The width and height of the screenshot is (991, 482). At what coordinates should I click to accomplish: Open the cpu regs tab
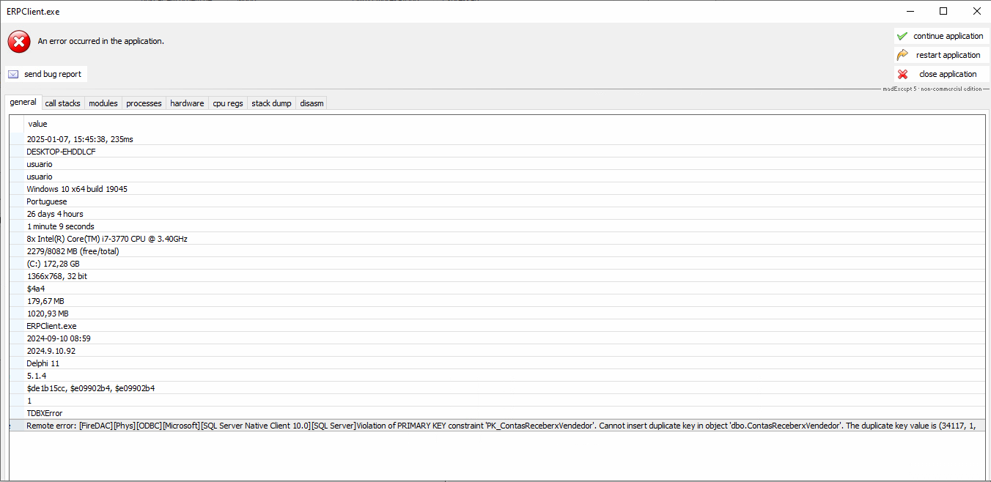227,103
